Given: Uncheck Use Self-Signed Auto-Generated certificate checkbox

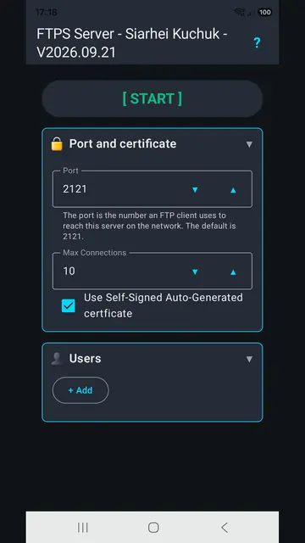Looking at the screenshot, I should click(x=69, y=305).
